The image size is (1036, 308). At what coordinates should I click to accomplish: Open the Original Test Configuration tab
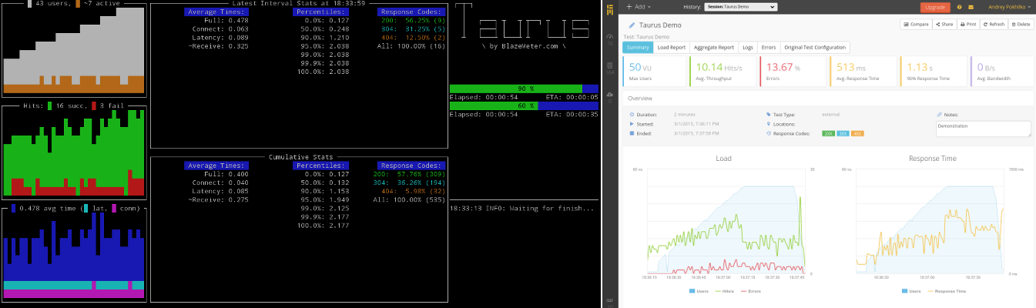815,47
